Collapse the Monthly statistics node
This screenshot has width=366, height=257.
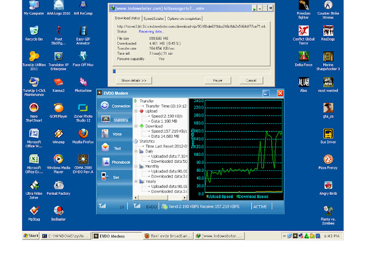pyautogui.click(x=136, y=166)
